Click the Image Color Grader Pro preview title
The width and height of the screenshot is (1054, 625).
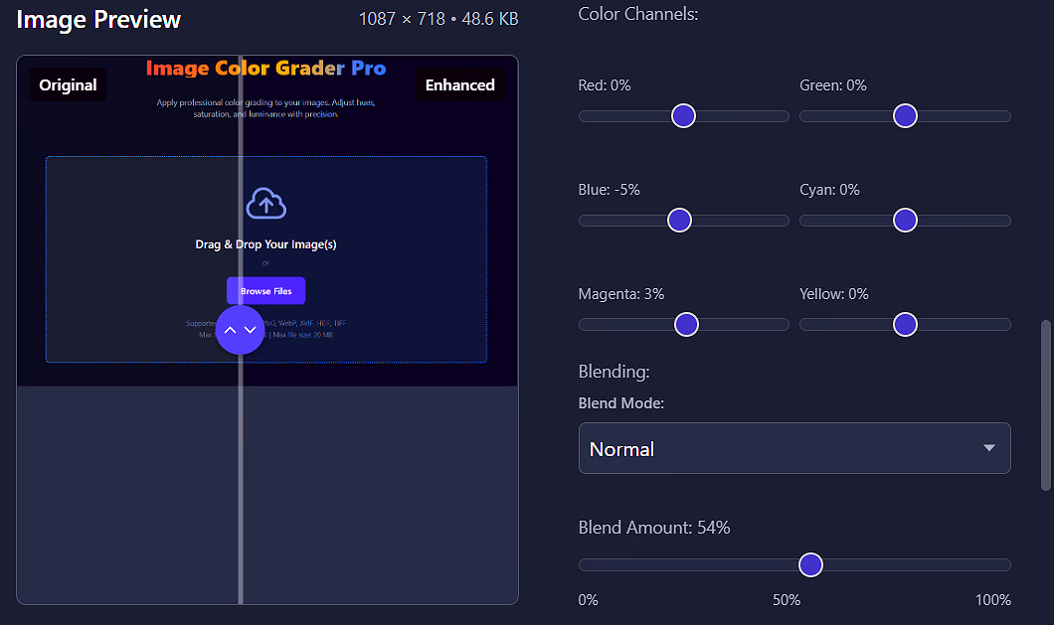(x=265, y=69)
